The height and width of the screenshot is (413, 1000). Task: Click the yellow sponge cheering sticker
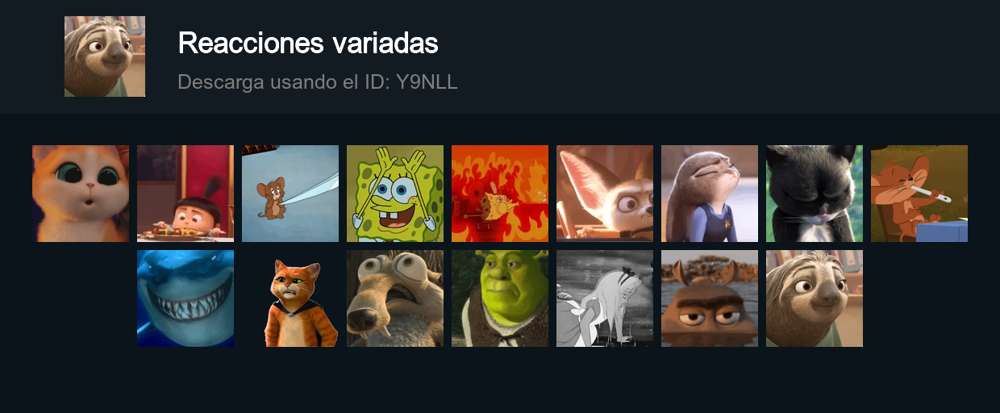(395, 194)
